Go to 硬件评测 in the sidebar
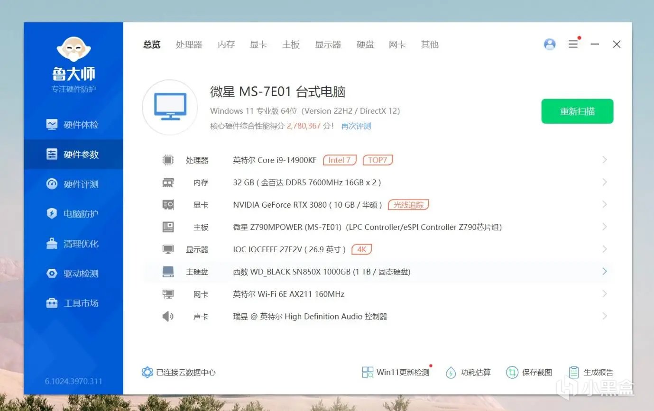Screen dimensions: 654x411 (x=74, y=184)
